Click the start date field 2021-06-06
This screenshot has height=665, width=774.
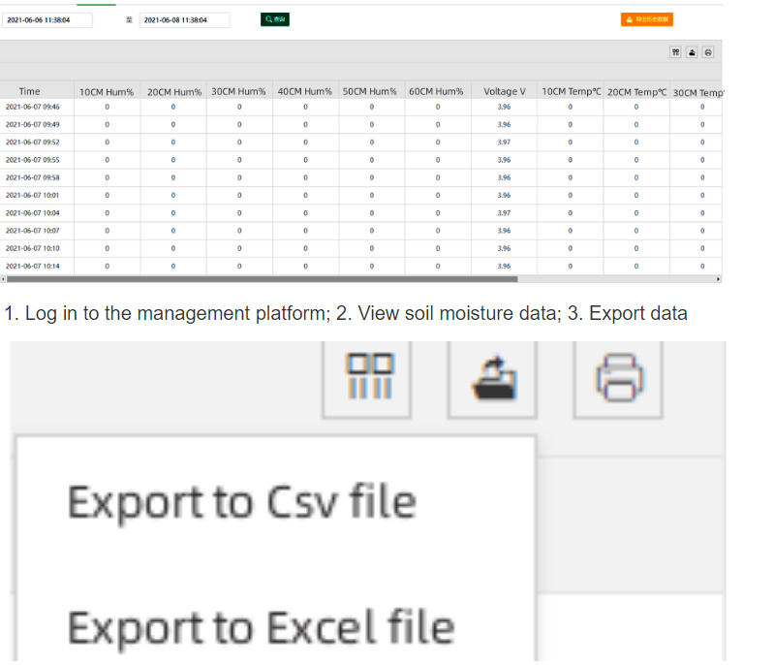pyautogui.click(x=46, y=19)
